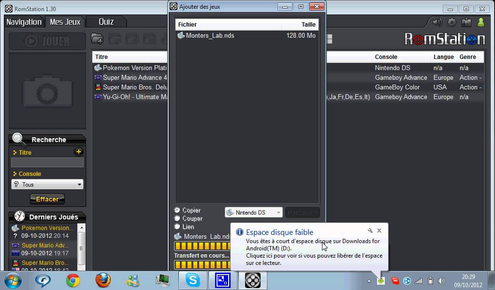This screenshot has width=495, height=290.
Task: Click the Titre search input field
Action: point(47,162)
